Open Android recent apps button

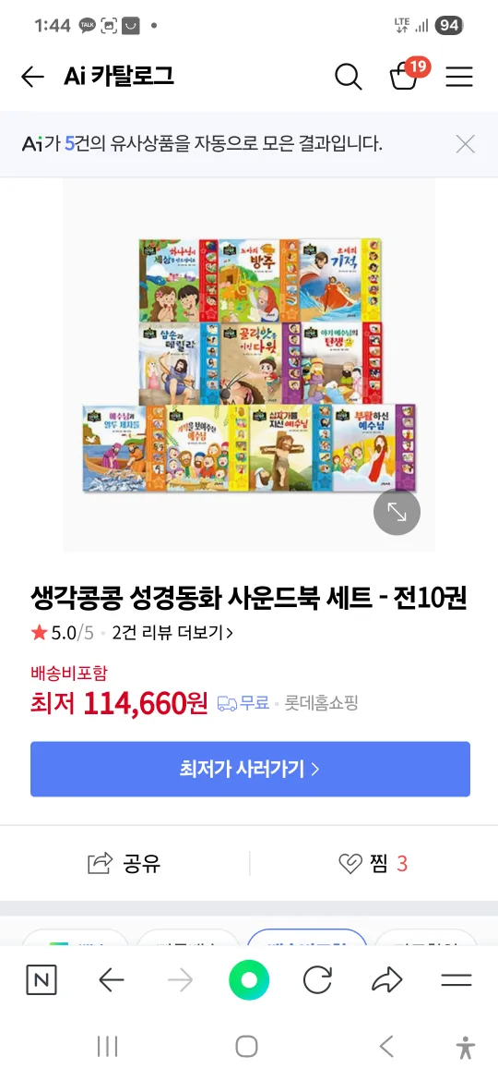click(107, 1046)
